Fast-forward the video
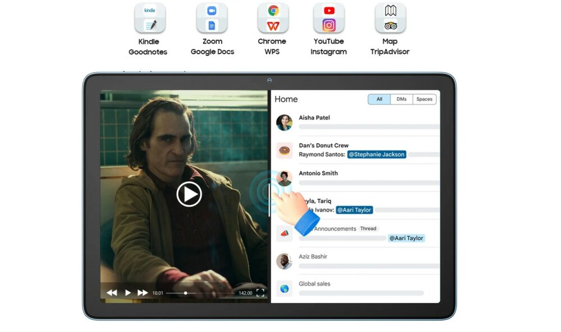The image size is (561, 332). tap(142, 293)
